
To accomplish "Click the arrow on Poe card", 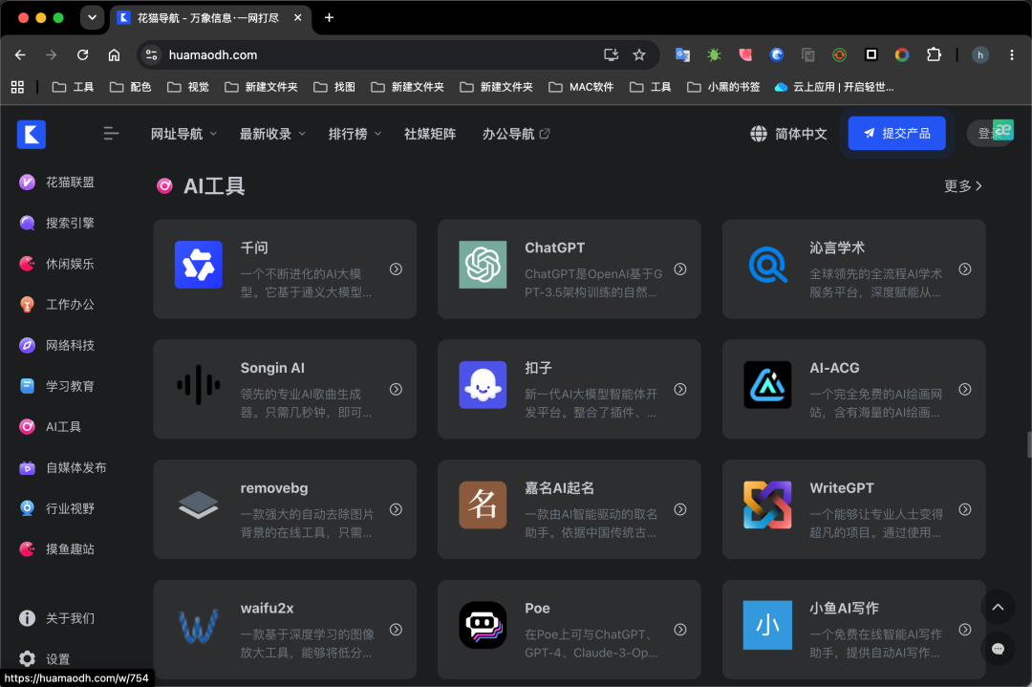I will click(x=680, y=630).
